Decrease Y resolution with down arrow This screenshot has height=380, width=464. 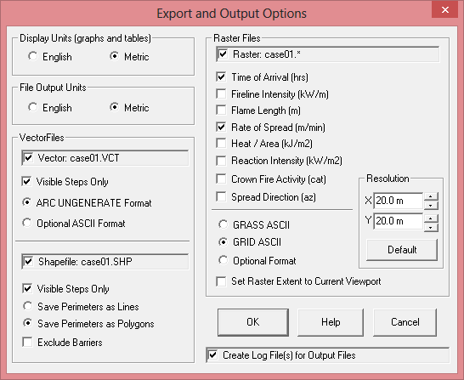(431, 227)
